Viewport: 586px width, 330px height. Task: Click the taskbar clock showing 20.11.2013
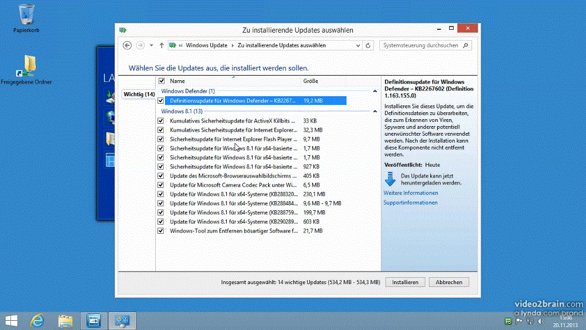(565, 321)
